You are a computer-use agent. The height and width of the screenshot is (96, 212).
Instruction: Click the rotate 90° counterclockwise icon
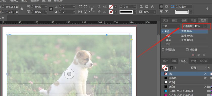click(x=85, y=7)
